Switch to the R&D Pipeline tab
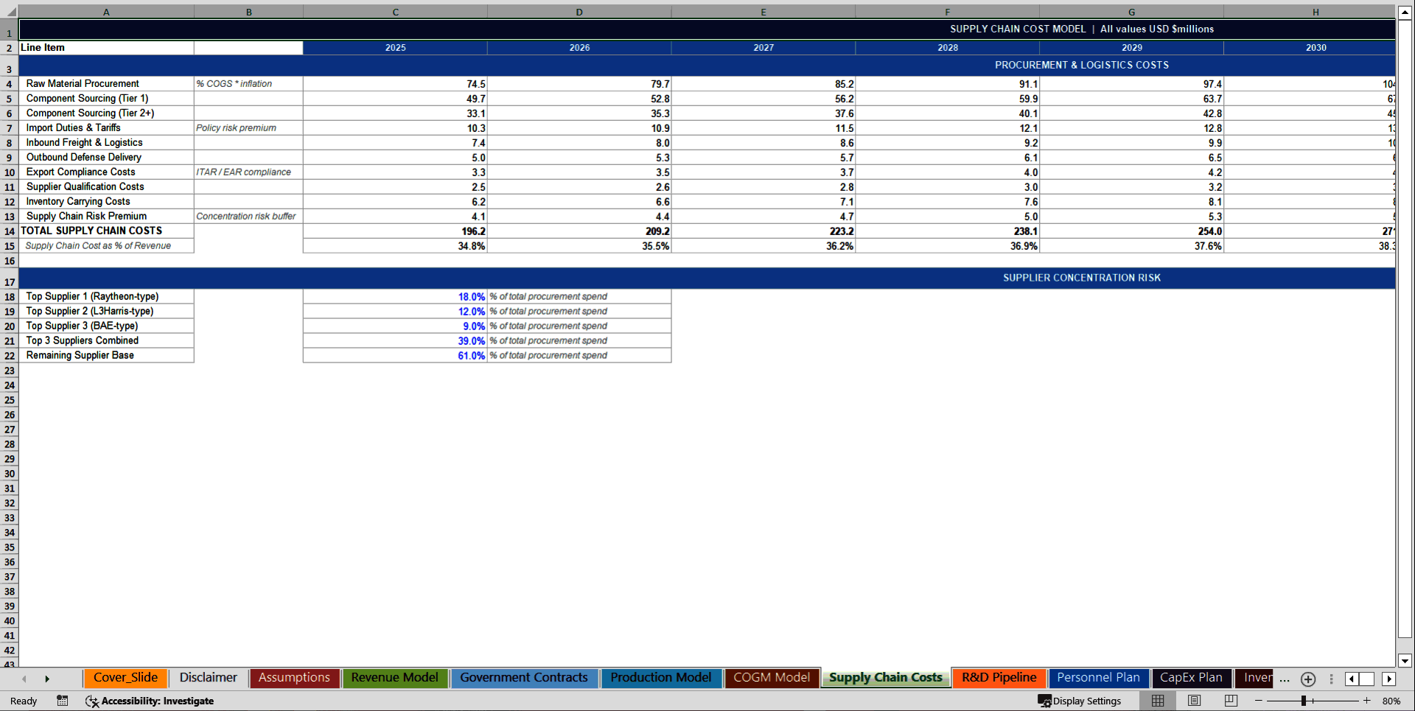The width and height of the screenshot is (1415, 711). click(999, 678)
